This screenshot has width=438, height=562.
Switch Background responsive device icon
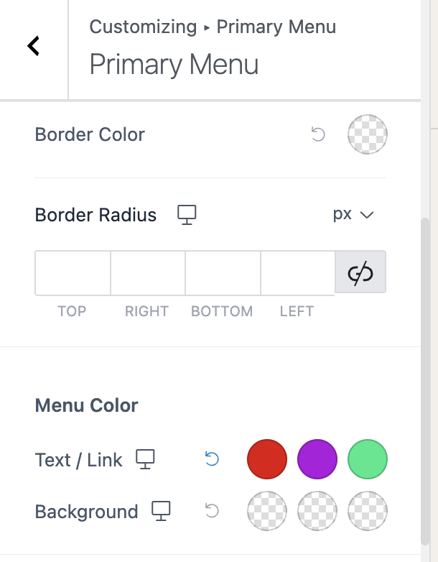162,511
